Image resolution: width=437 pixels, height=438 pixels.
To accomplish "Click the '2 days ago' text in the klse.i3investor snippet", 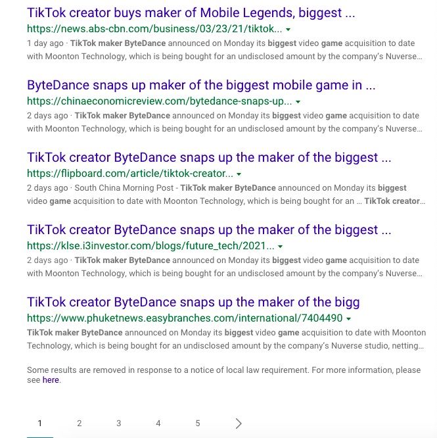I will (47, 260).
